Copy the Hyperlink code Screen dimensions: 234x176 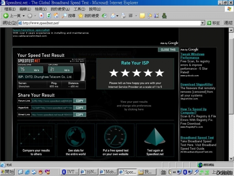(80, 108)
